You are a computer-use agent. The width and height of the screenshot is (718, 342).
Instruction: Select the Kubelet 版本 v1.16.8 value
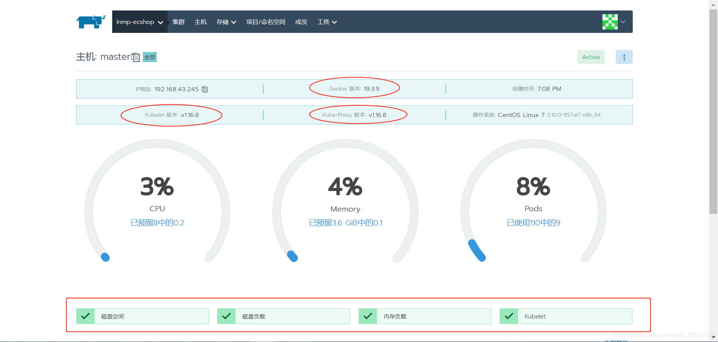pyautogui.click(x=190, y=115)
